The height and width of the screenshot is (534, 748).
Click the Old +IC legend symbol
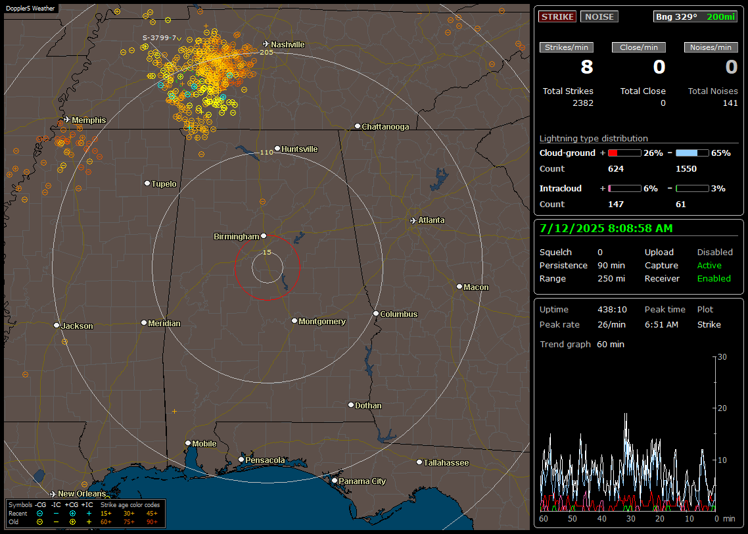point(89,522)
